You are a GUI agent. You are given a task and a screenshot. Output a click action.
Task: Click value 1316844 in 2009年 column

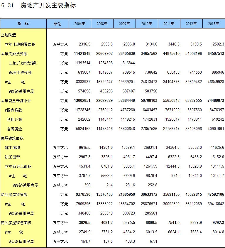click(x=128, y=63)
